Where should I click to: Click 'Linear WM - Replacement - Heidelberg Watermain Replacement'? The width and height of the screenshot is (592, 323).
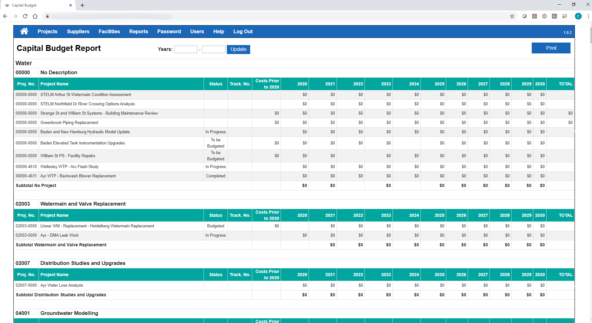point(97,226)
